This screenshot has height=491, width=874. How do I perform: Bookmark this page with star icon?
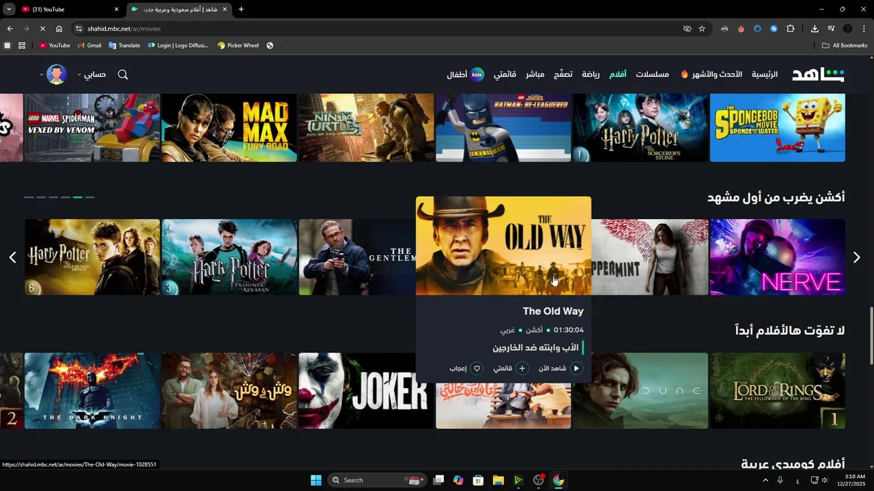pos(702,29)
